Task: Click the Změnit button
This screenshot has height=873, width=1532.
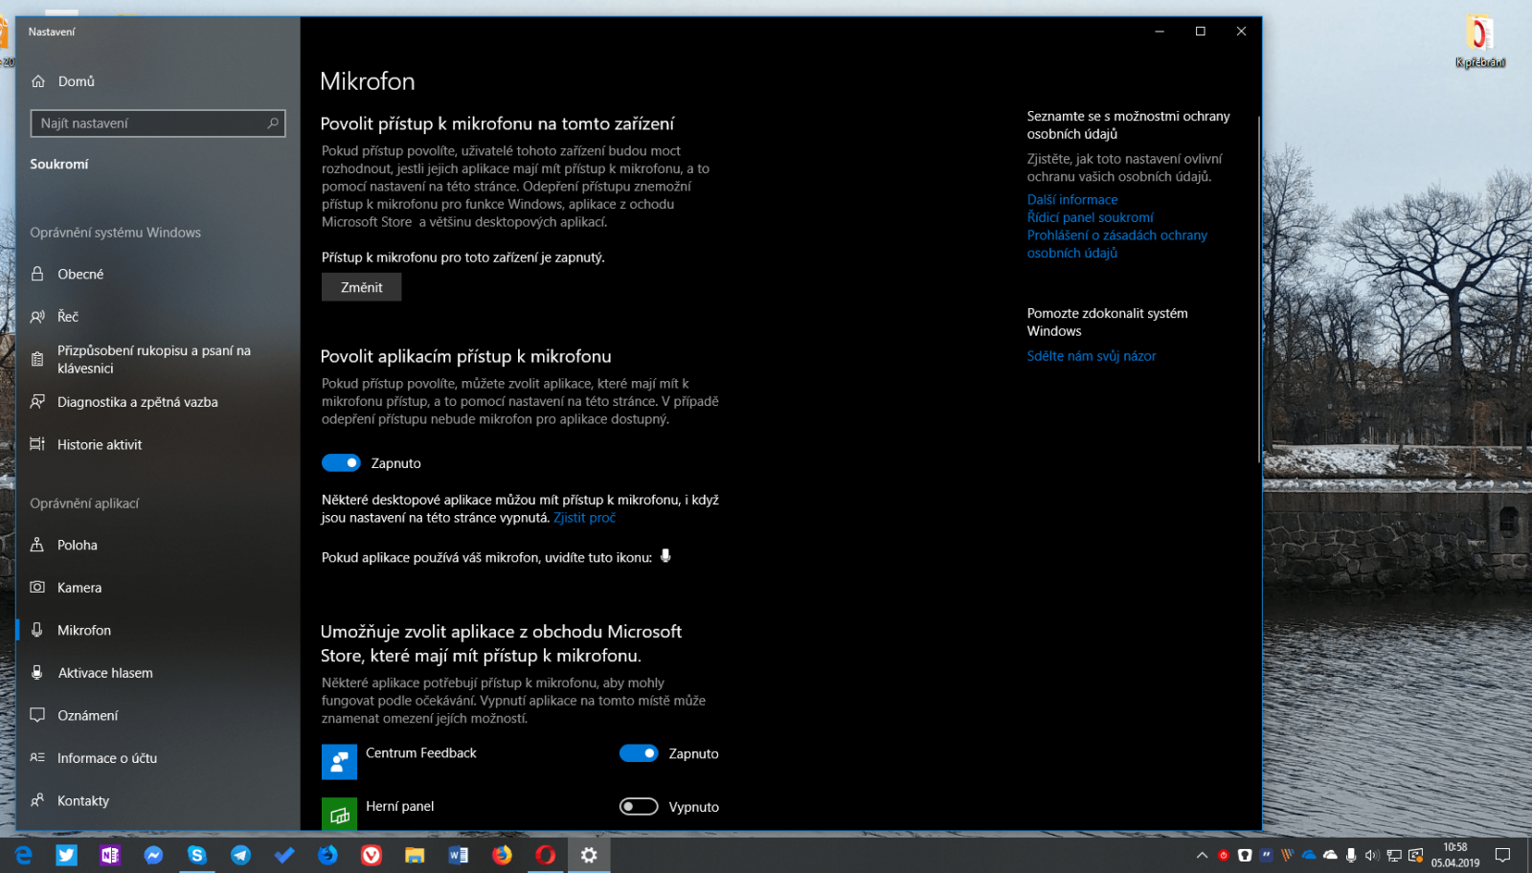Action: (361, 287)
